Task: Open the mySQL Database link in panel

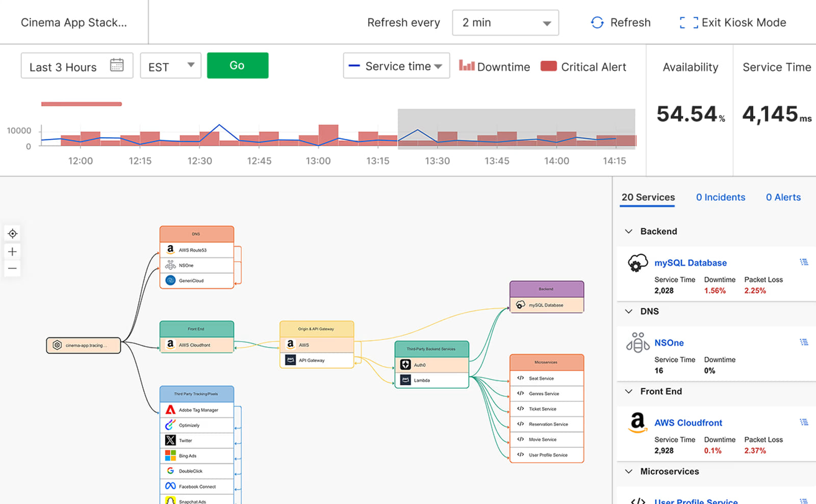Action: click(x=691, y=263)
